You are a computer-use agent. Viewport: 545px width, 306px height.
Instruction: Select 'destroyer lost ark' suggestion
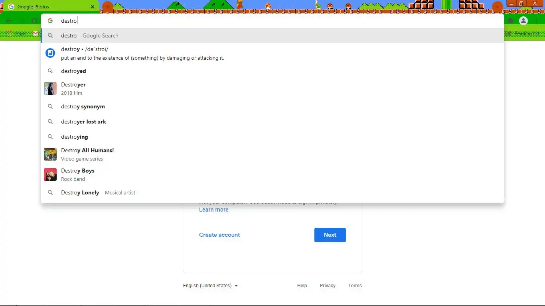[272, 122]
